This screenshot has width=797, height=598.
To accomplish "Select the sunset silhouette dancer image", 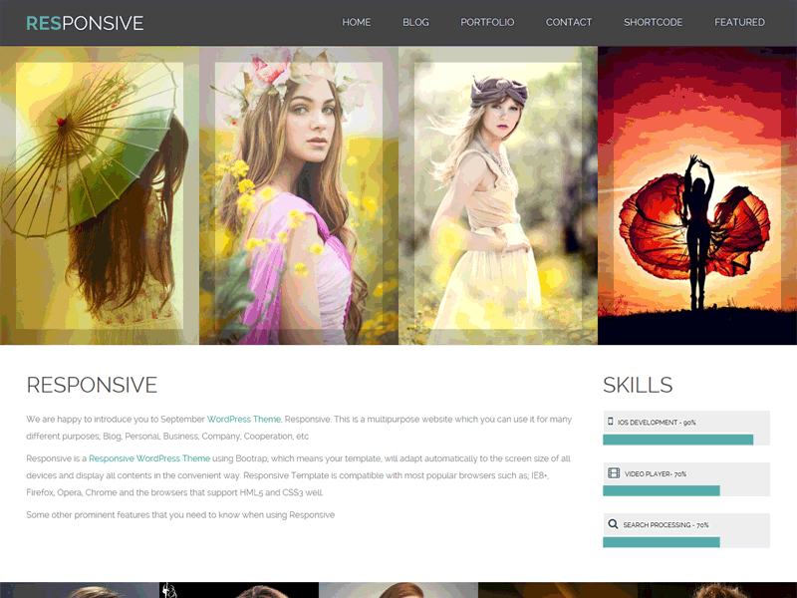I will pyautogui.click(x=697, y=194).
